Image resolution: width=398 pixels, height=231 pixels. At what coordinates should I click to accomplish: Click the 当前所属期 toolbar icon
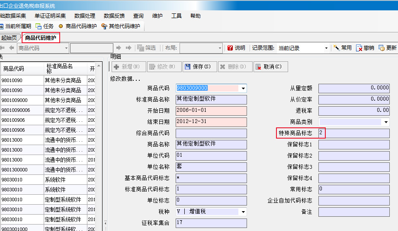coord(2,26)
